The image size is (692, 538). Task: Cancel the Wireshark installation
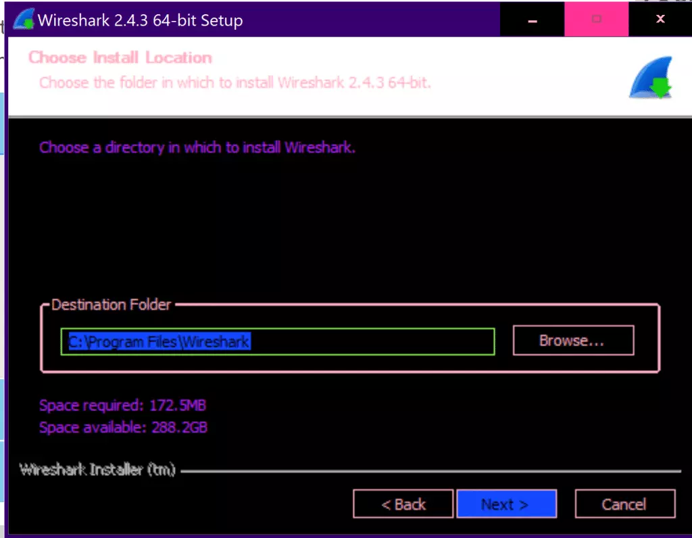624,504
